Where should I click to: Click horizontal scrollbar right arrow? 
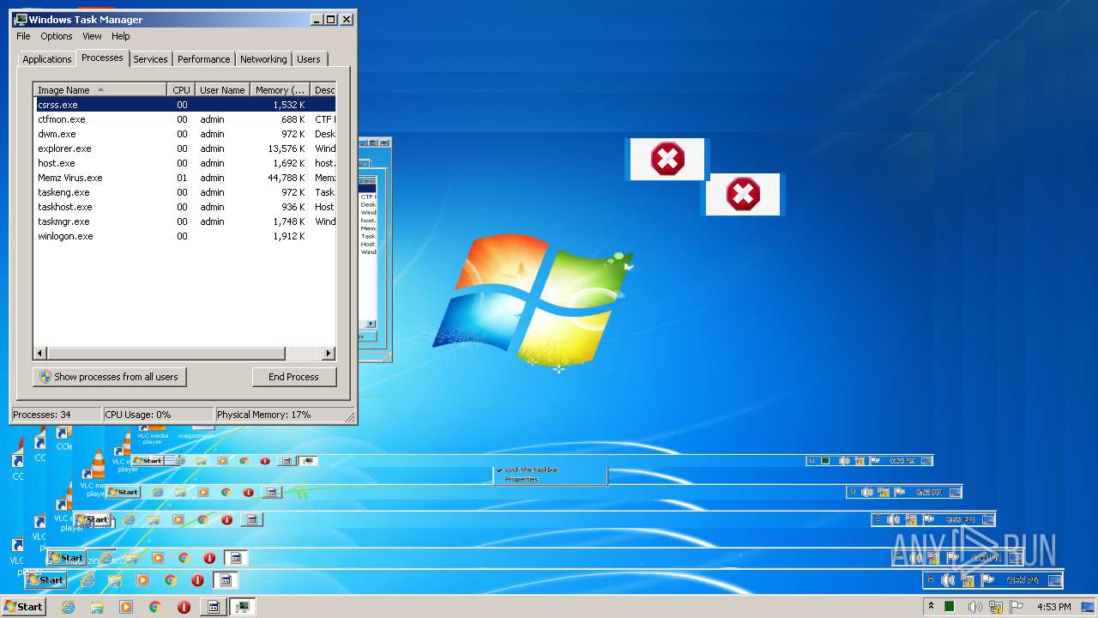329,354
